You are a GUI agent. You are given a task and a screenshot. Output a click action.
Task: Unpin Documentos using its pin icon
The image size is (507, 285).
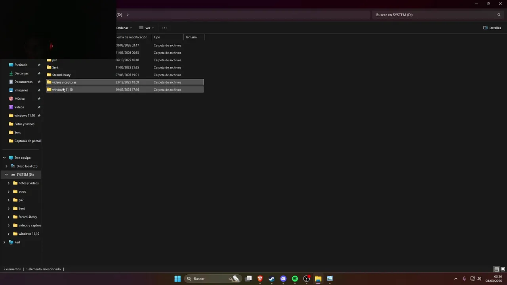pyautogui.click(x=39, y=82)
